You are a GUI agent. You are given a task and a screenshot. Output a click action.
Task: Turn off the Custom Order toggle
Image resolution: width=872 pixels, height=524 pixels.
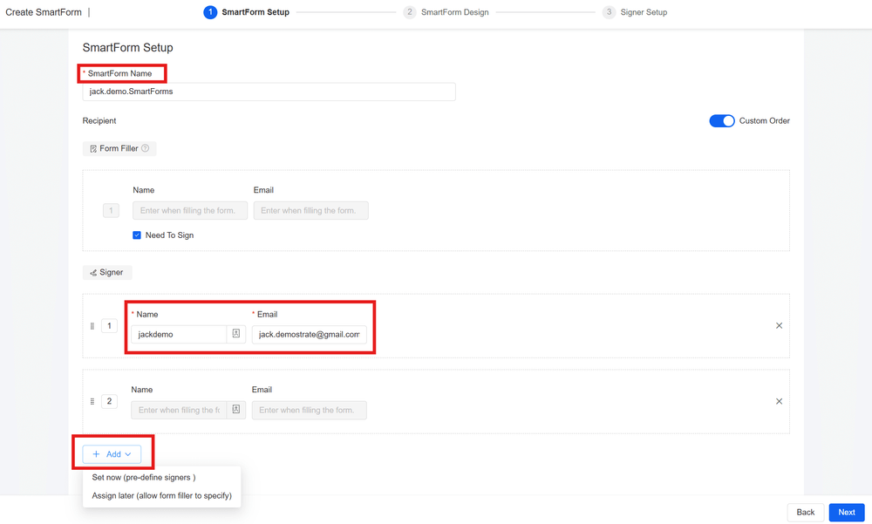(x=721, y=120)
